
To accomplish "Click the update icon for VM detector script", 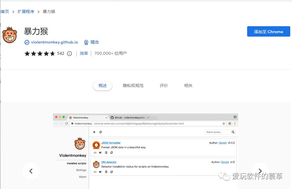I will pos(111,172).
